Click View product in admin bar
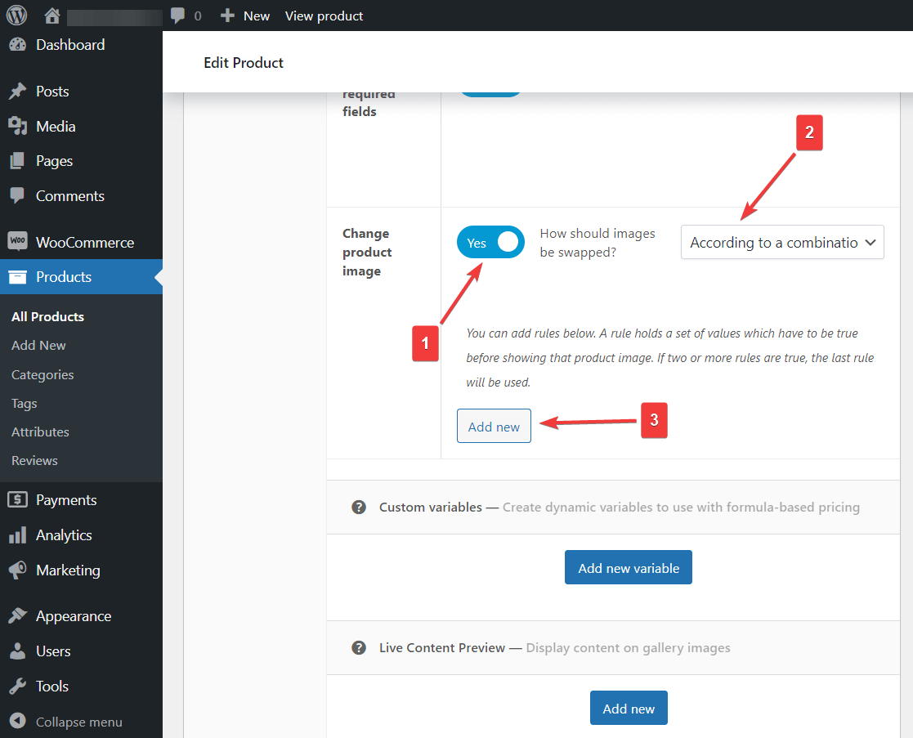This screenshot has width=913, height=738. pyautogui.click(x=324, y=16)
